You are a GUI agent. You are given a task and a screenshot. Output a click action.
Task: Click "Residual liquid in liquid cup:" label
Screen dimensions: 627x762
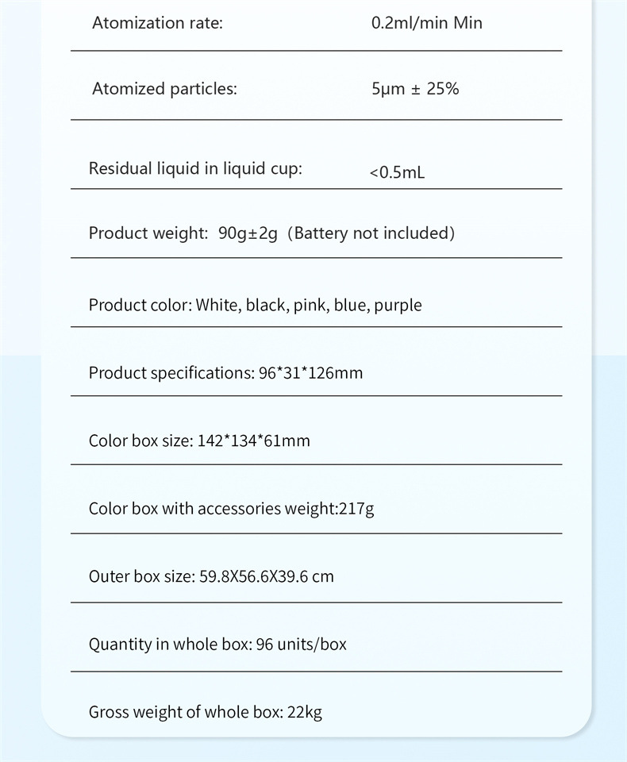(195, 168)
